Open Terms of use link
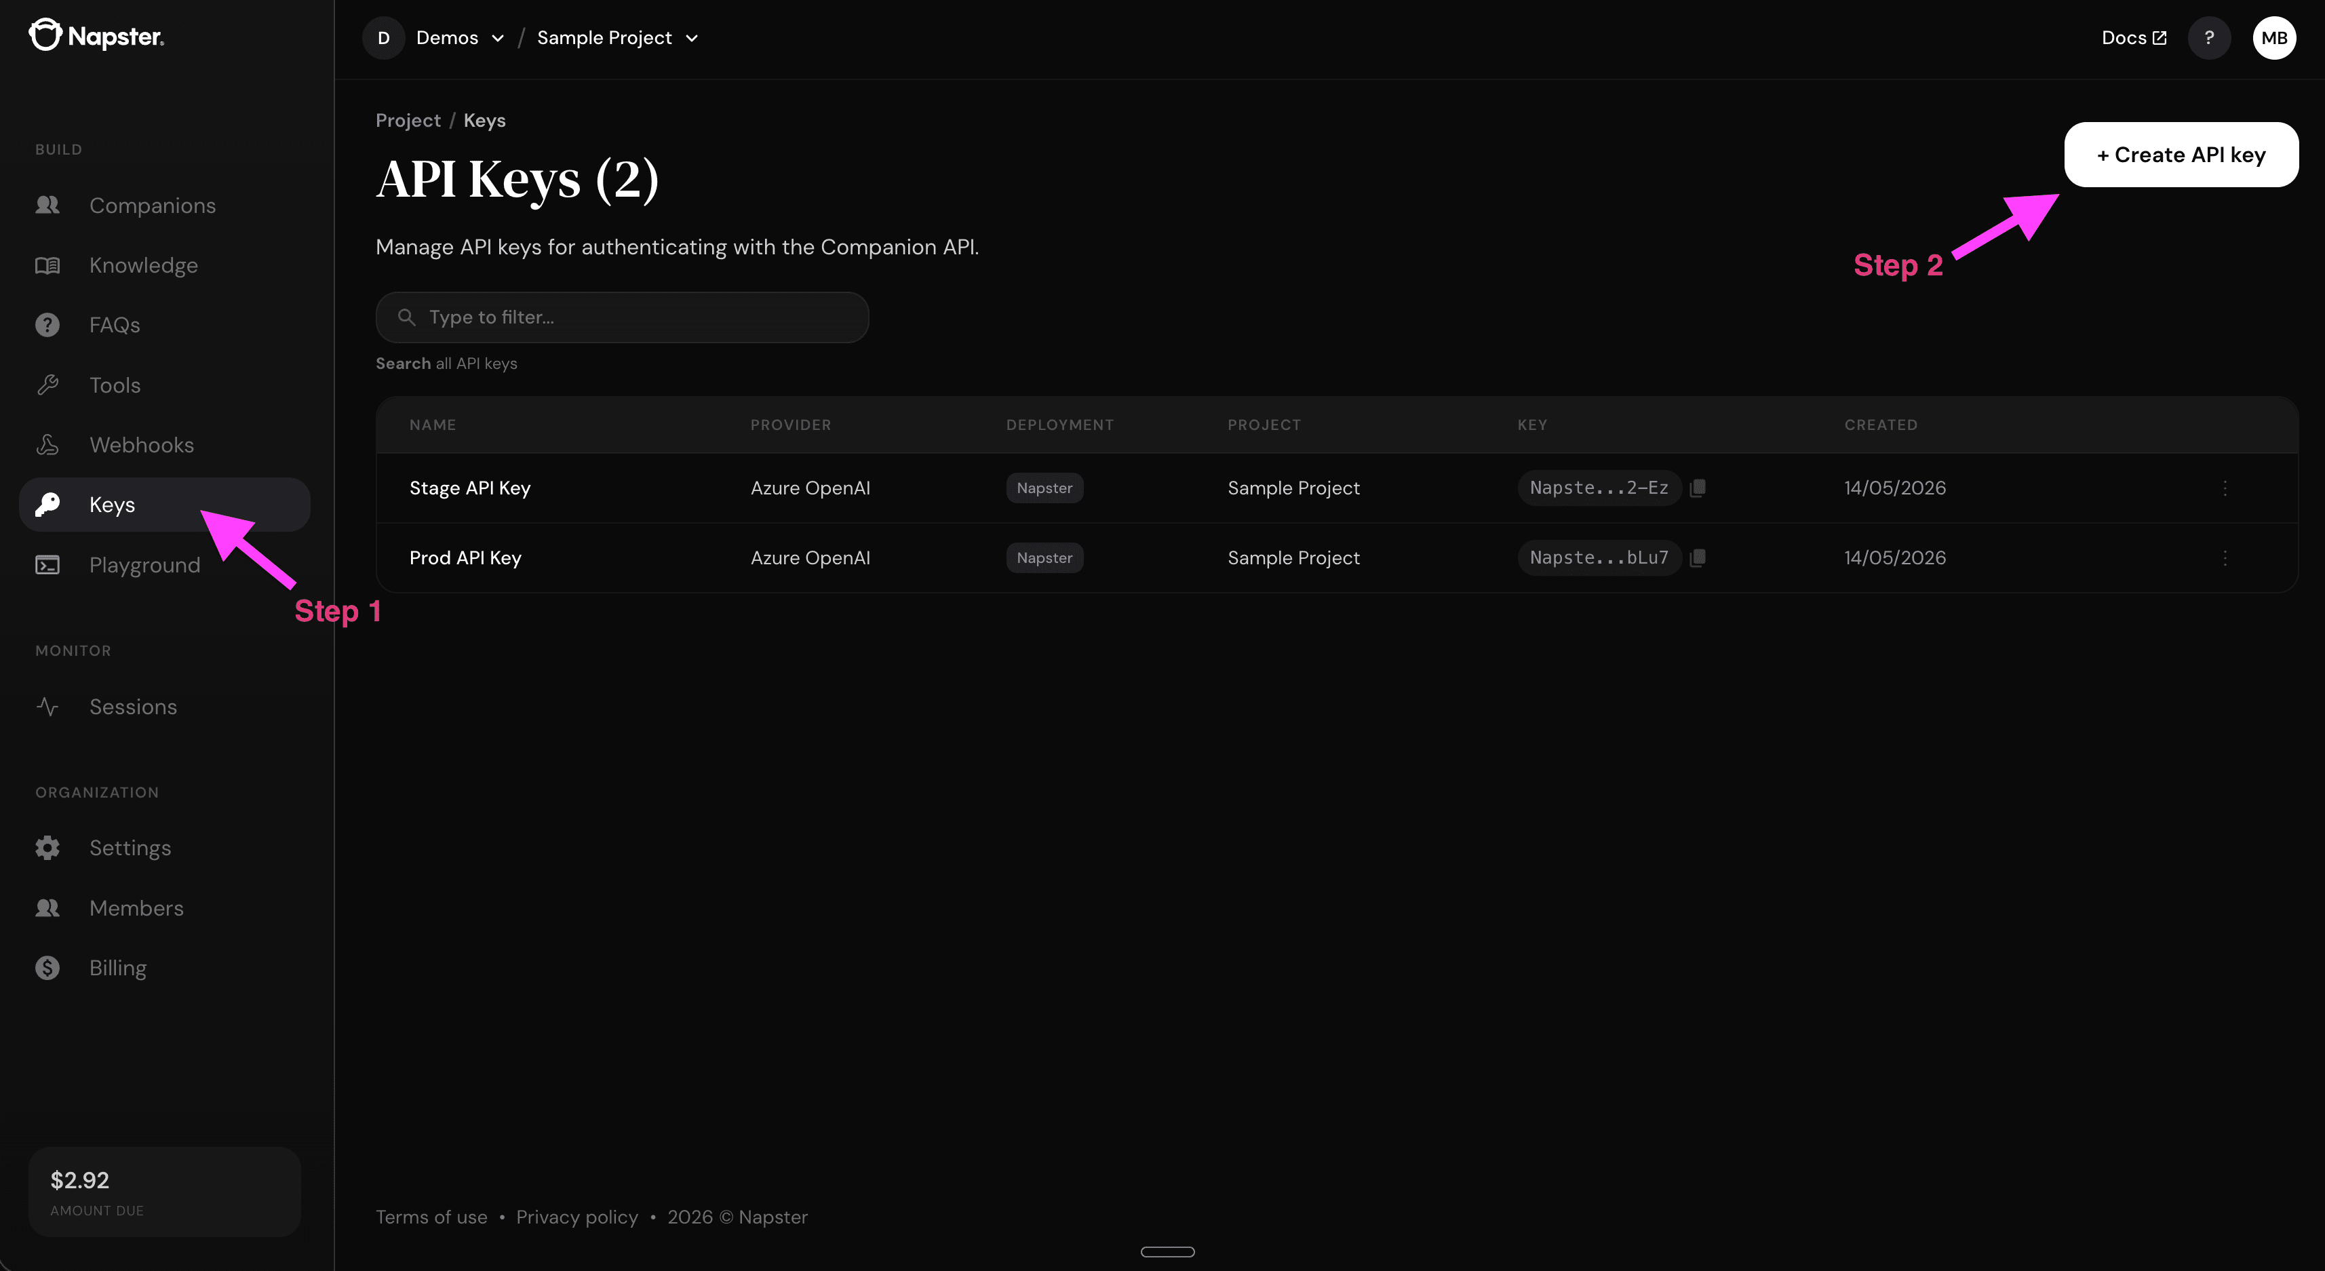The image size is (2325, 1271). tap(431, 1217)
